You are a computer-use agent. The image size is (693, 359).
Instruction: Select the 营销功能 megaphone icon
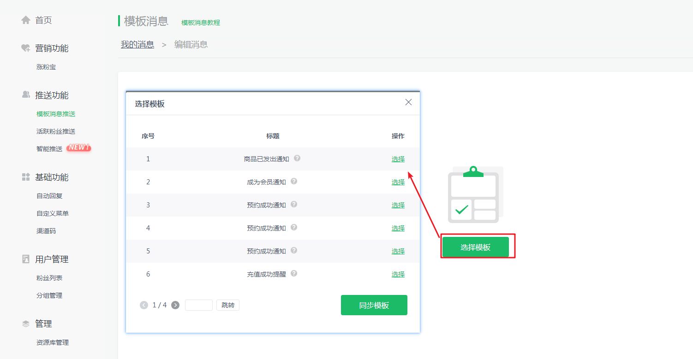point(25,47)
